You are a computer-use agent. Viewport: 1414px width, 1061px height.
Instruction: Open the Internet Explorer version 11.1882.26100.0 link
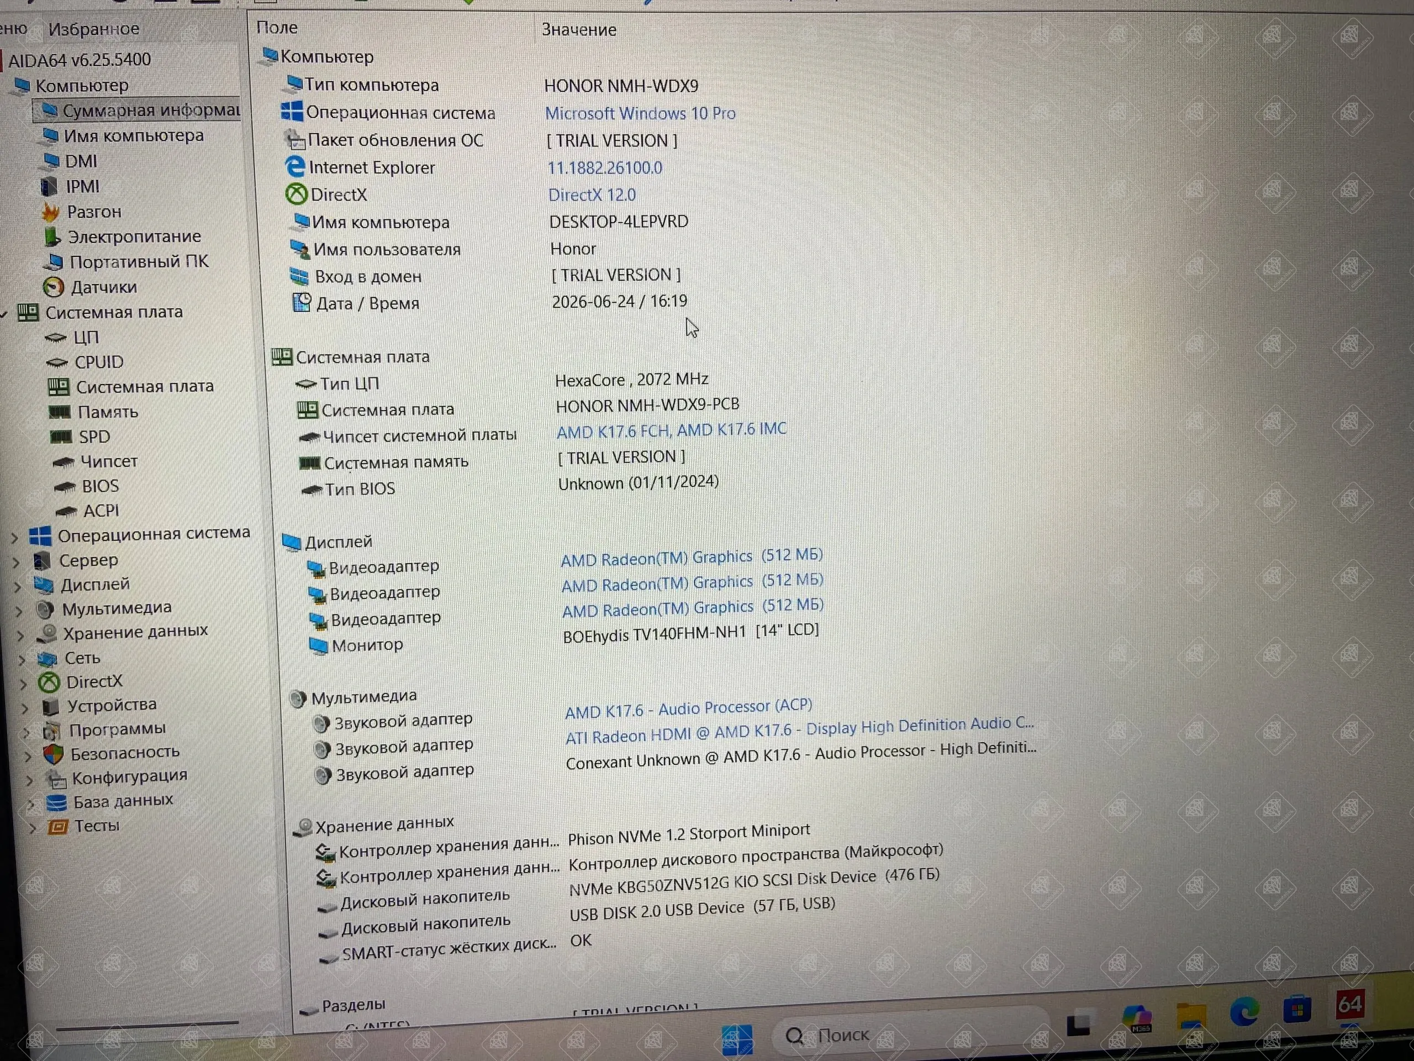605,167
